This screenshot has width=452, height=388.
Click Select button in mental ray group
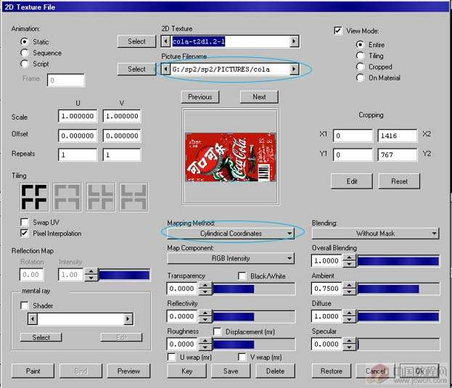(x=41, y=337)
